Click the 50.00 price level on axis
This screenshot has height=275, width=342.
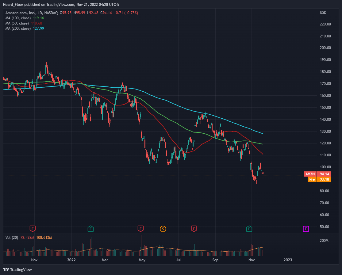324,227
